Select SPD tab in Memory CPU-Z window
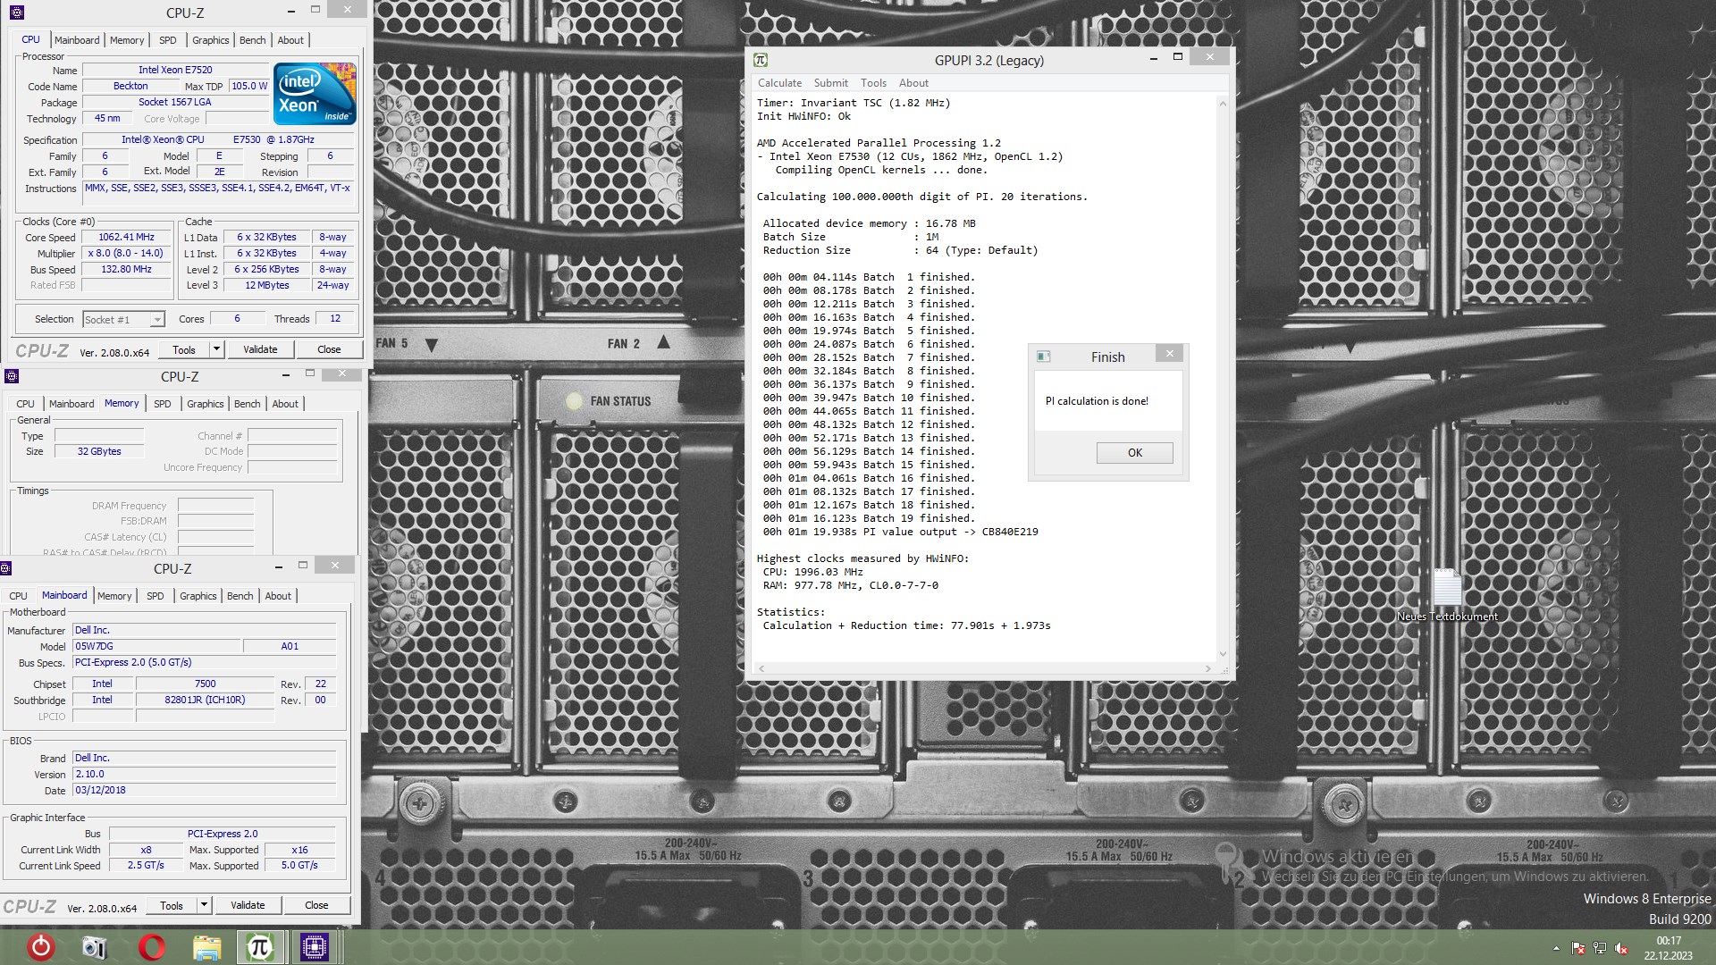Screen dimensions: 1716x965 tap(163, 404)
